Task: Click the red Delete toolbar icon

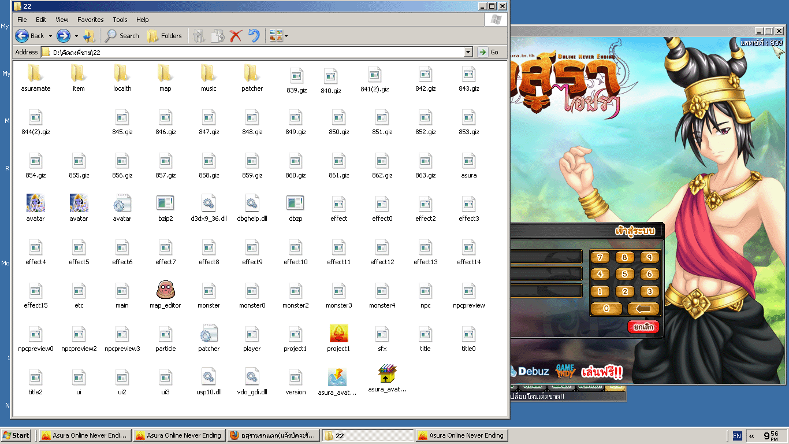Action: (x=235, y=36)
